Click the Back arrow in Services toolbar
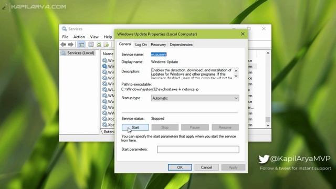The image size is (336, 189). click(x=63, y=44)
